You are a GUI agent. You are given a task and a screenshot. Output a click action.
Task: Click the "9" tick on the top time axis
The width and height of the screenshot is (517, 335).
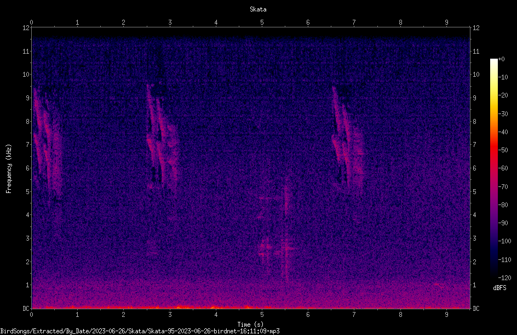coord(446,22)
